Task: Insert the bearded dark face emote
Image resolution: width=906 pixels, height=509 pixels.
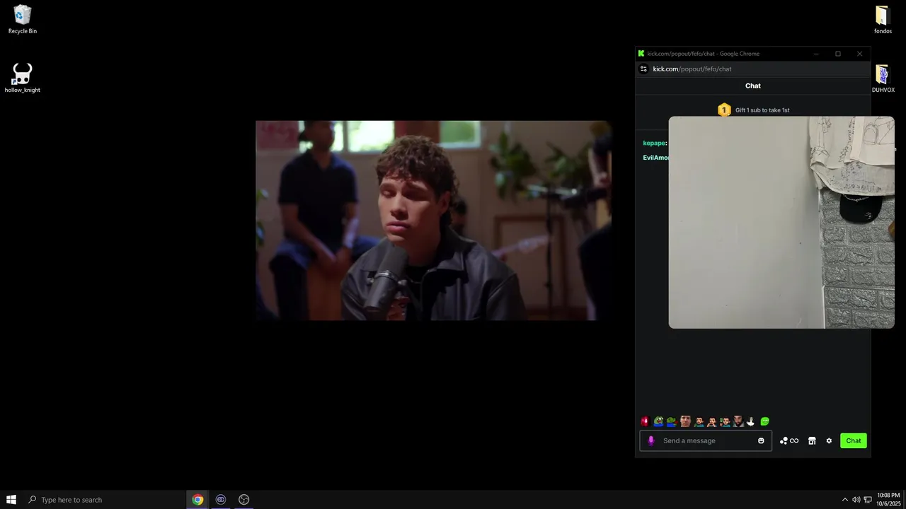Action: pos(738,421)
